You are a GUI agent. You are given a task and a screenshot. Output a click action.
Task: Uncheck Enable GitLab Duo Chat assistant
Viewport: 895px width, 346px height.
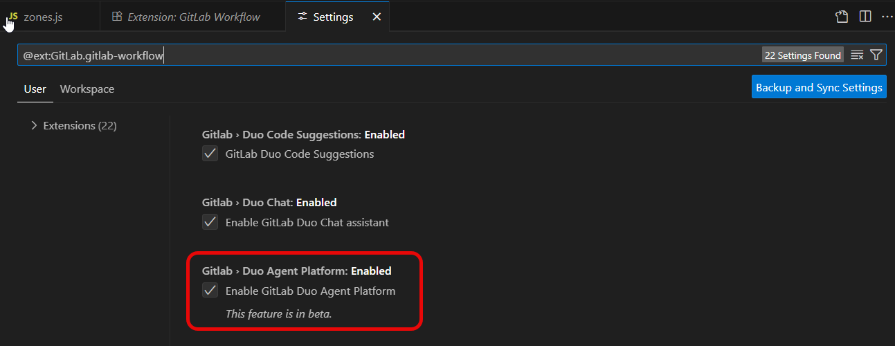click(x=210, y=222)
